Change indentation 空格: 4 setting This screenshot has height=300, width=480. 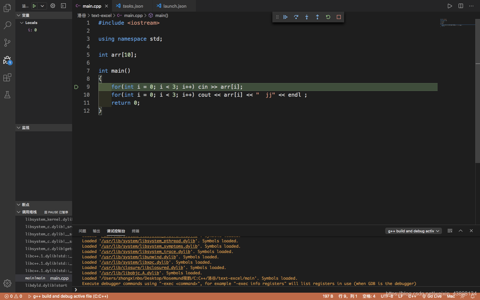click(x=369, y=296)
